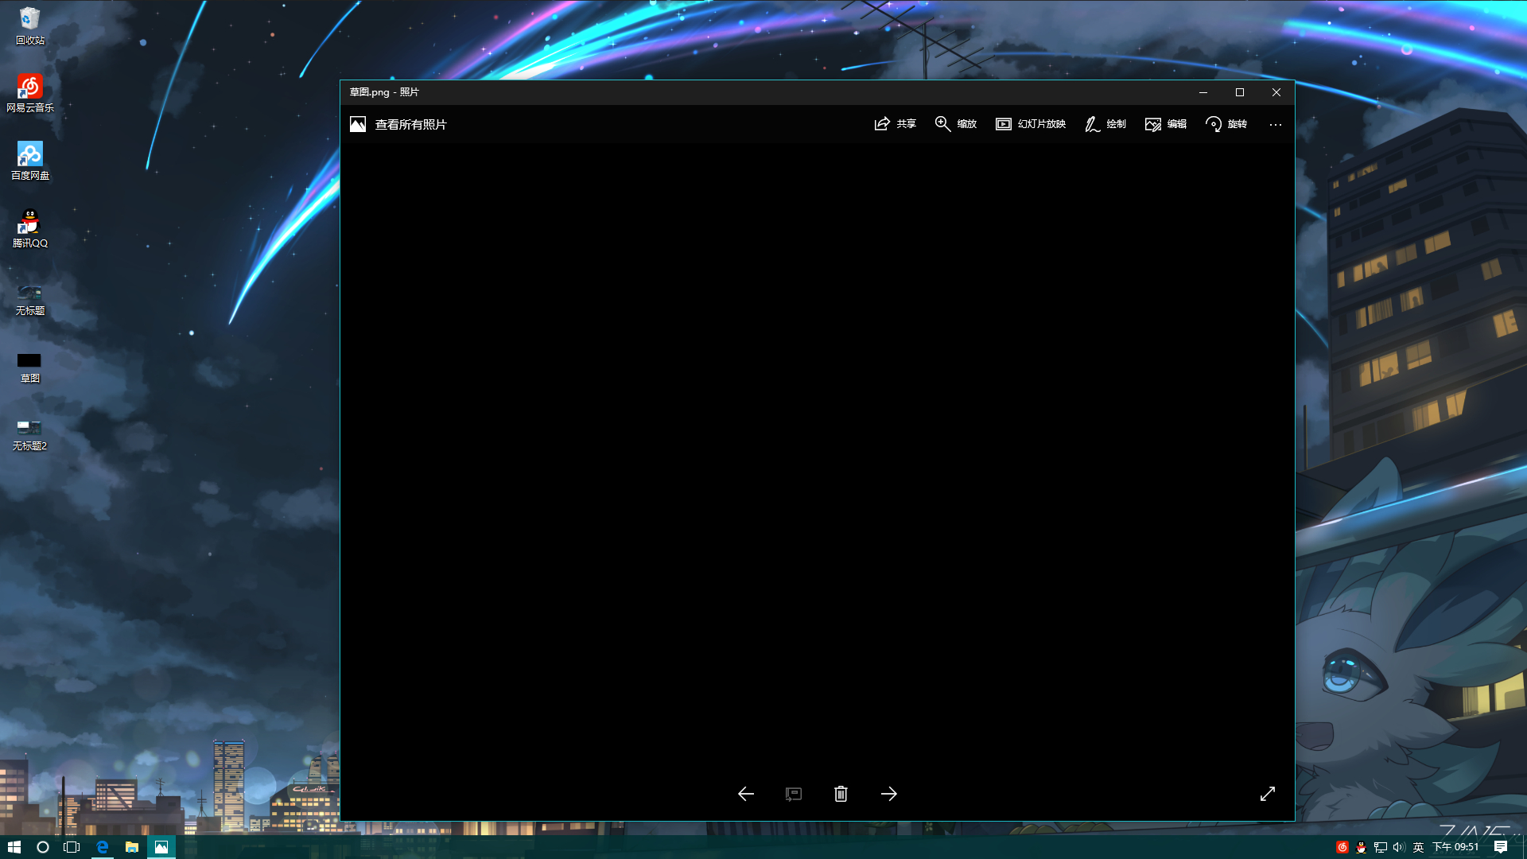The height and width of the screenshot is (859, 1527).
Task: Click the Photos app taskbar button
Action: tap(161, 847)
